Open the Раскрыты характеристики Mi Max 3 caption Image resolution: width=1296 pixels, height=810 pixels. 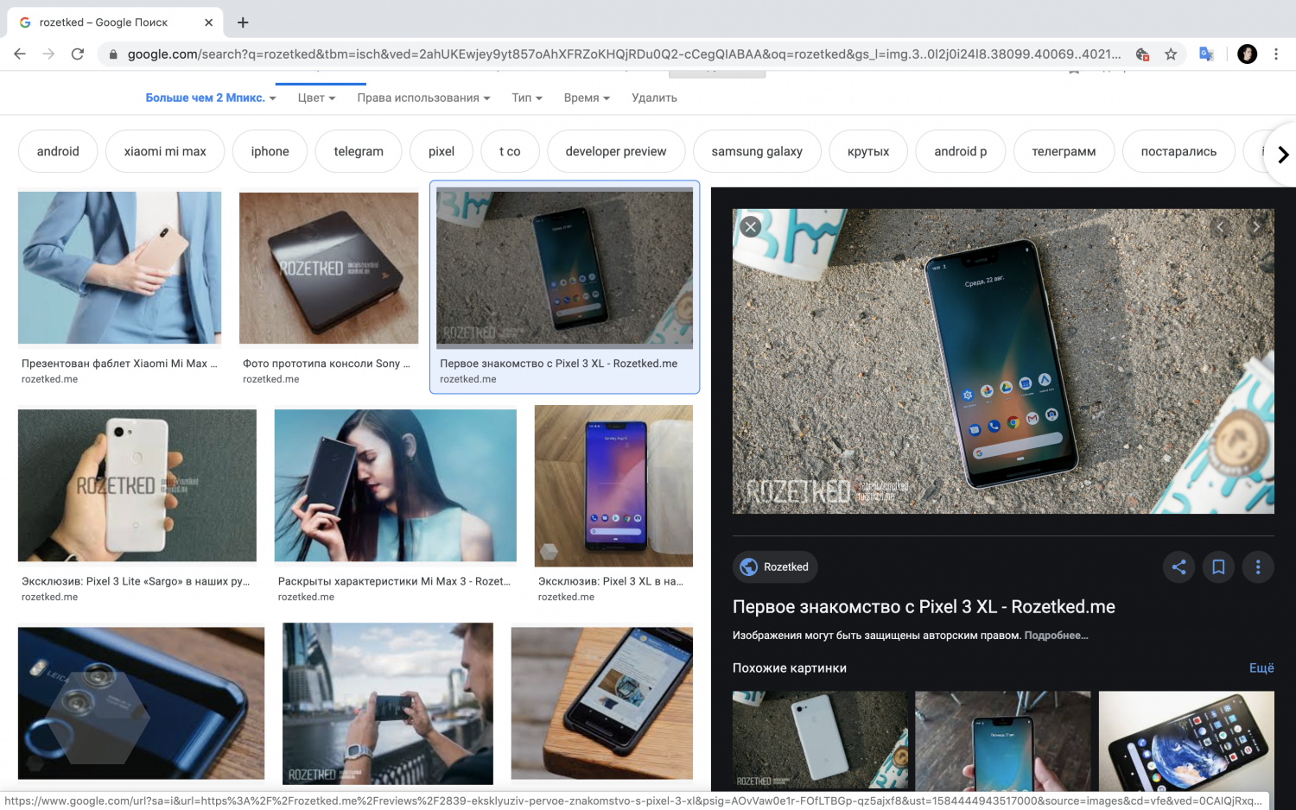[394, 581]
